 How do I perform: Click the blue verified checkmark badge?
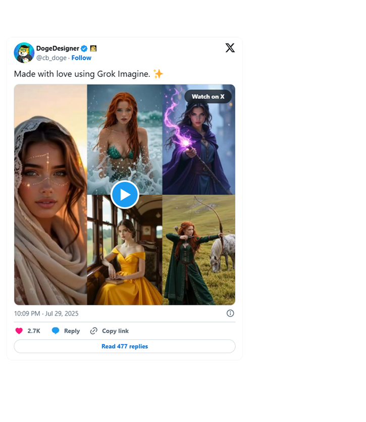click(x=84, y=48)
